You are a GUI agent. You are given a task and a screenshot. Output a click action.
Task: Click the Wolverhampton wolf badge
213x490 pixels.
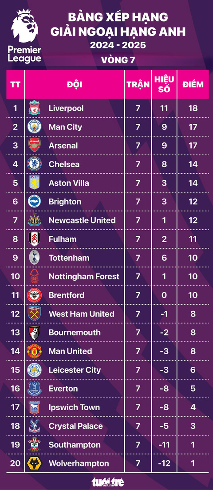(x=34, y=463)
